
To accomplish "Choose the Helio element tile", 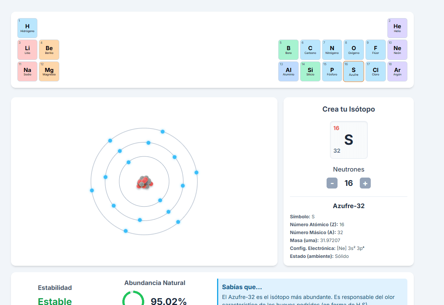I will (x=397, y=28).
